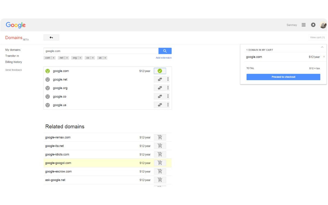Image resolution: width=328 pixels, height=205 pixels.
Task: Open My domains in sidebar
Action: click(x=13, y=50)
